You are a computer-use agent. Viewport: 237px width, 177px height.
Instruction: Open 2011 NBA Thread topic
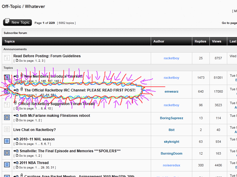[x=34, y=163]
